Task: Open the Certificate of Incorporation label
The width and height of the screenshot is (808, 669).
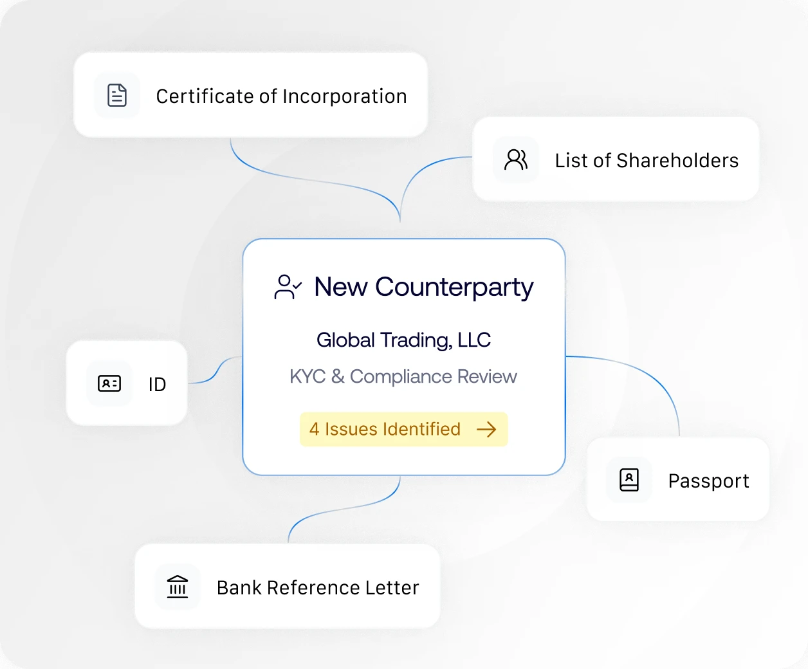Action: (x=281, y=96)
